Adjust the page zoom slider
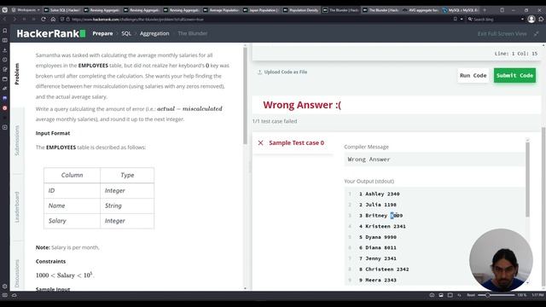546x307 pixels. [496, 295]
